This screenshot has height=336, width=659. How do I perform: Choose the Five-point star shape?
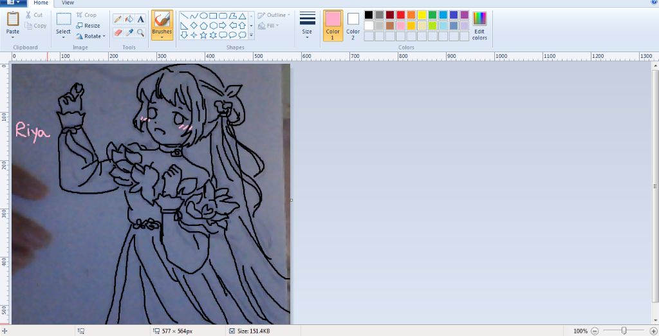[203, 35]
